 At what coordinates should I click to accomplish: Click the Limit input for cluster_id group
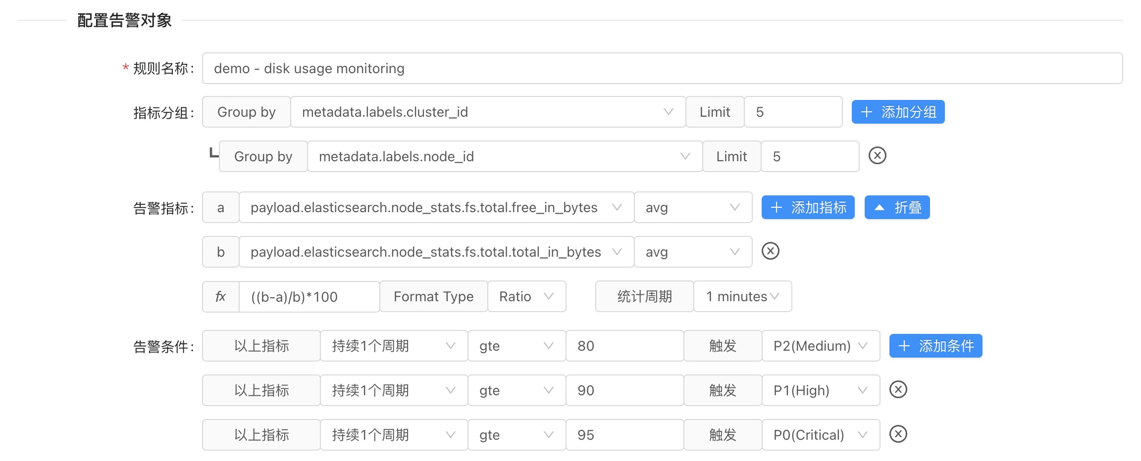792,112
